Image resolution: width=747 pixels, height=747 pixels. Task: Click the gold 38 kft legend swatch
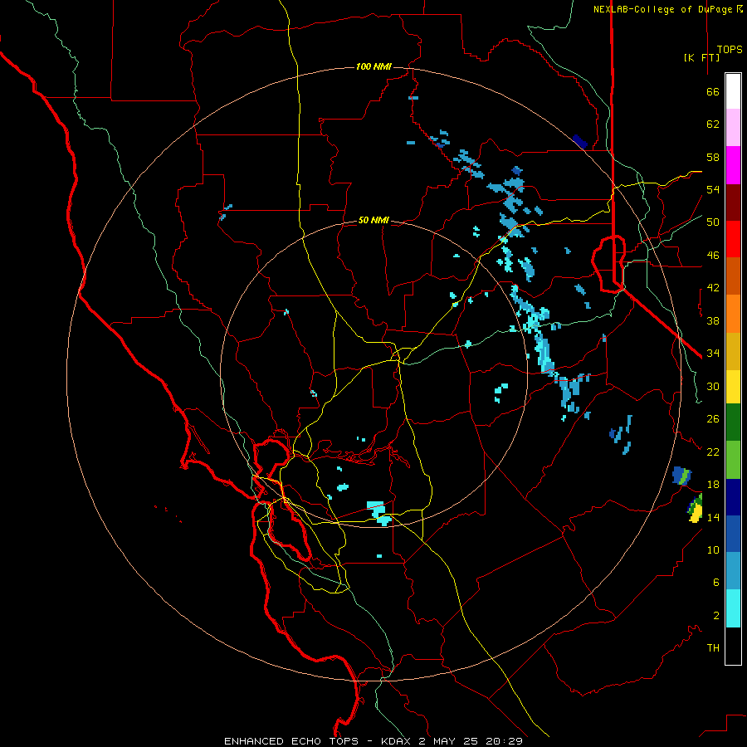click(733, 351)
